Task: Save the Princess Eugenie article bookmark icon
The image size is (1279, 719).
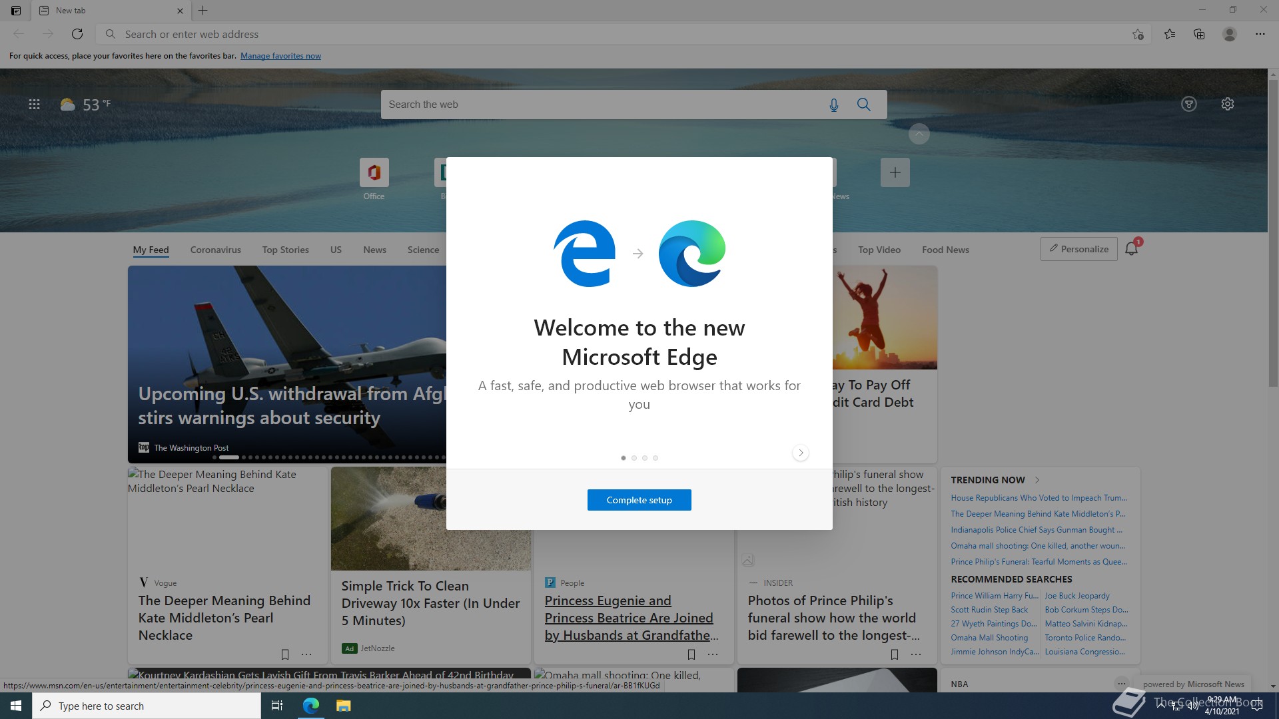Action: point(691,654)
